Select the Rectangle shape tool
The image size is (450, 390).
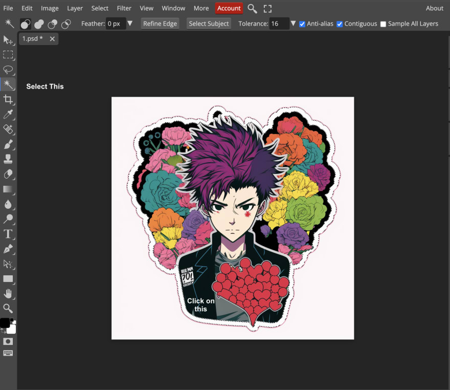8,278
